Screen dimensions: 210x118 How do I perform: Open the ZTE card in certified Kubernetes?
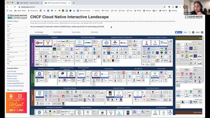tap(178, 85)
